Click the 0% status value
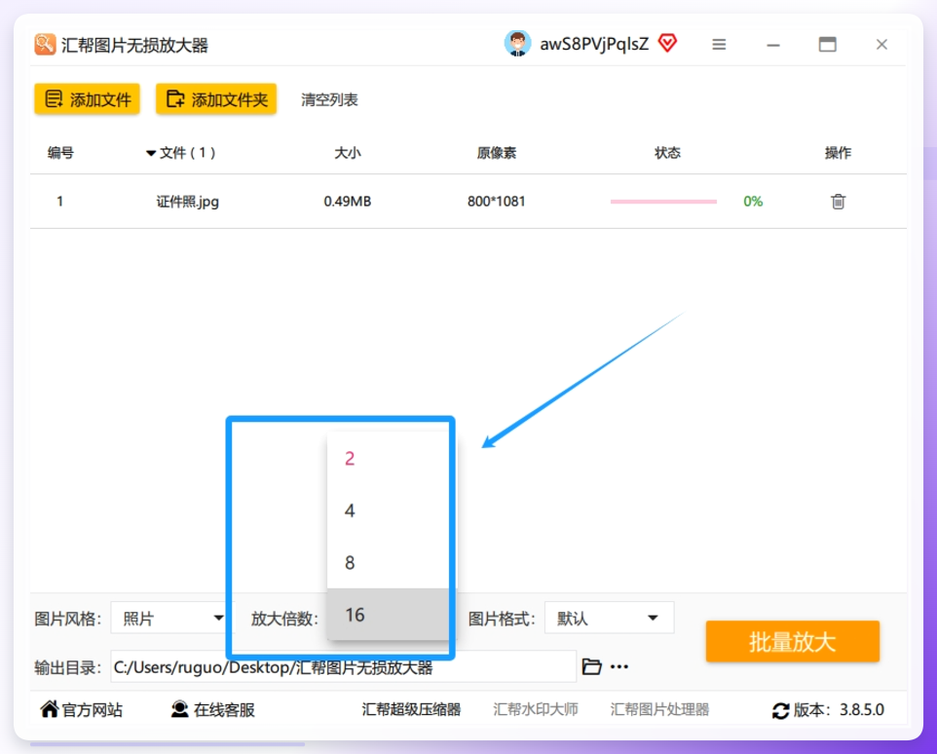The height and width of the screenshot is (754, 937). click(753, 202)
